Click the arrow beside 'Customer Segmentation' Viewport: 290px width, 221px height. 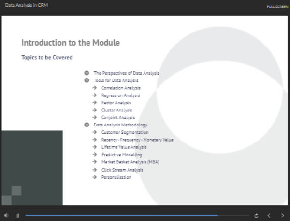(95, 132)
